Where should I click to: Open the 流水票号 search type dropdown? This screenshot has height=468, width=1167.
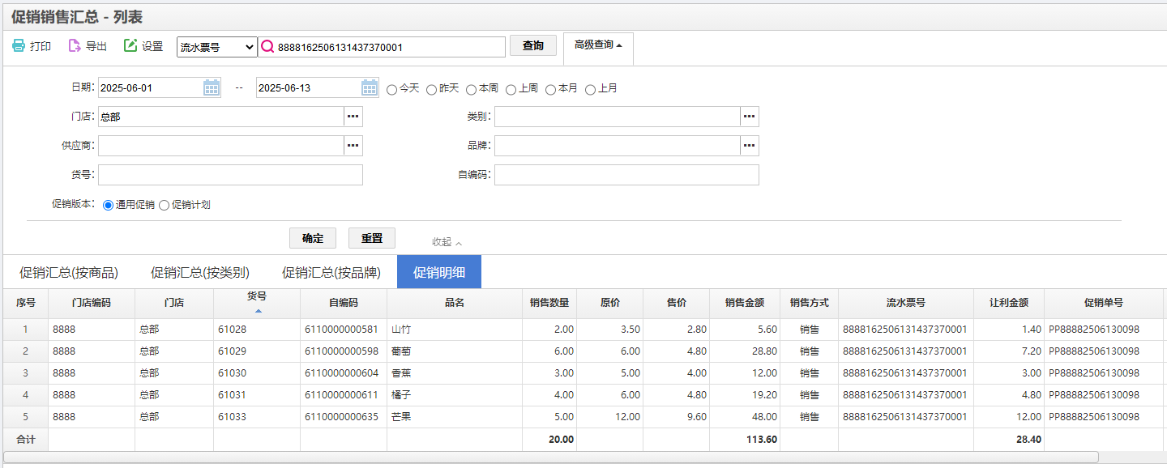(x=217, y=47)
